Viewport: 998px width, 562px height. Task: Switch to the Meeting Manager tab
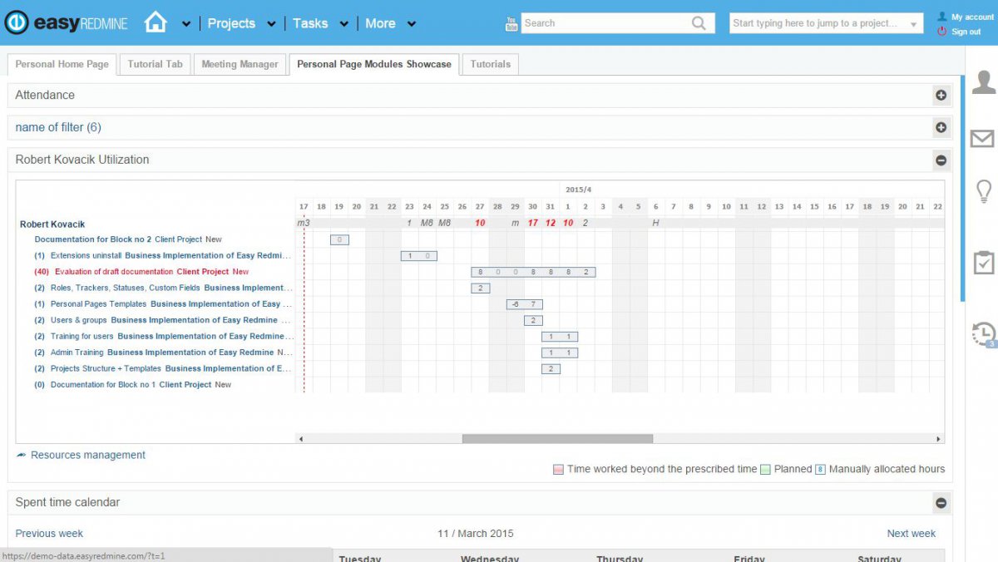240,63
